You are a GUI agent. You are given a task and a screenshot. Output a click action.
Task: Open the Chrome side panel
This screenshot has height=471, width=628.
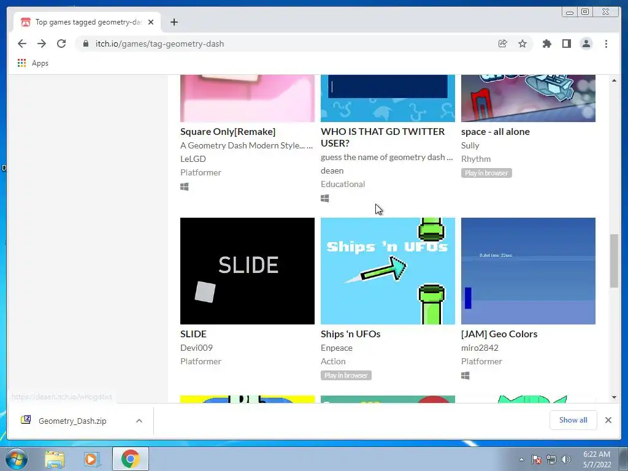(566, 44)
